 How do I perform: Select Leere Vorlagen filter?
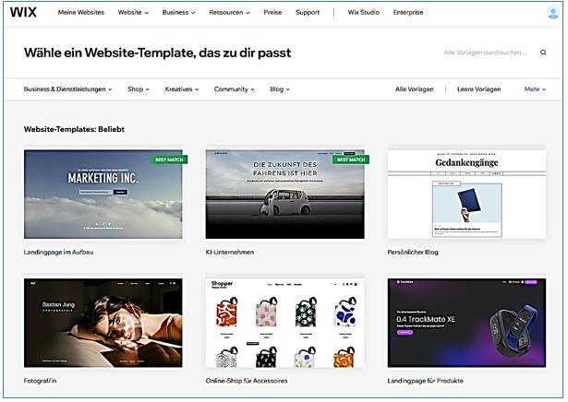tap(479, 89)
